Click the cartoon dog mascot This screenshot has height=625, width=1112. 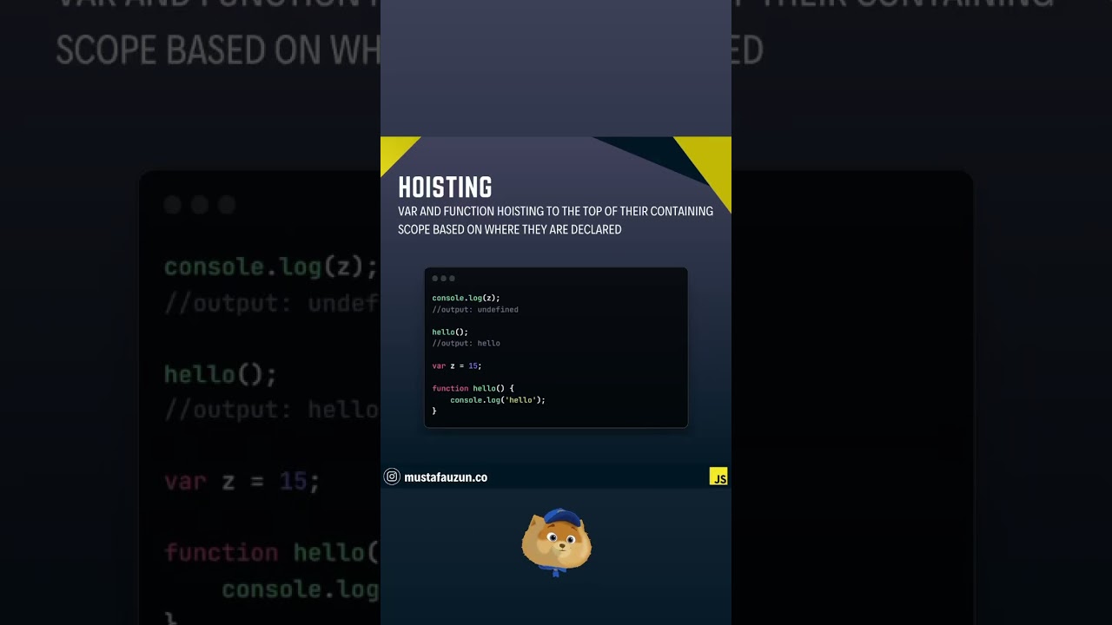click(556, 543)
